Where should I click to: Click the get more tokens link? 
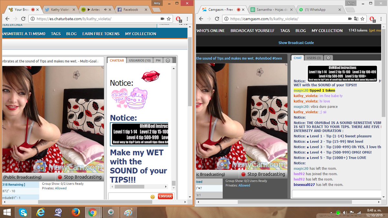376,30
